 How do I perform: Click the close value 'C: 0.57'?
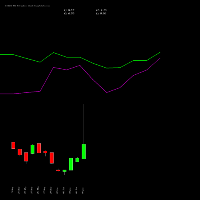[69, 10]
